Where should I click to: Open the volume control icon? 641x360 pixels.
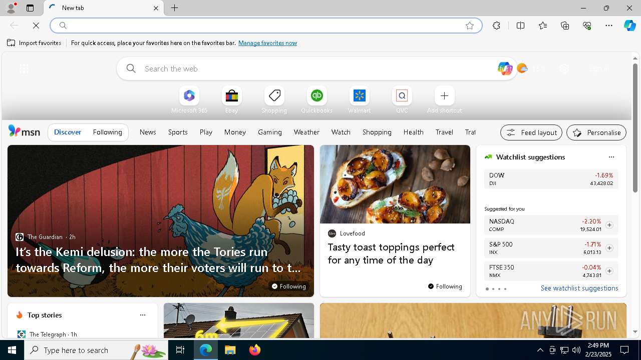576,350
